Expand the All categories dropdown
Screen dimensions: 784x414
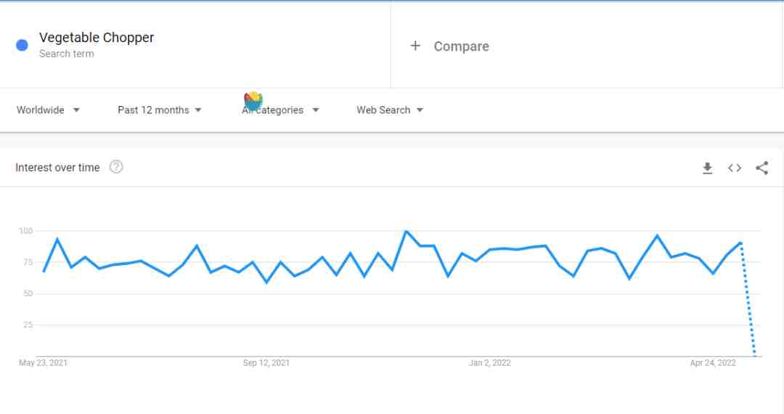[x=280, y=110]
